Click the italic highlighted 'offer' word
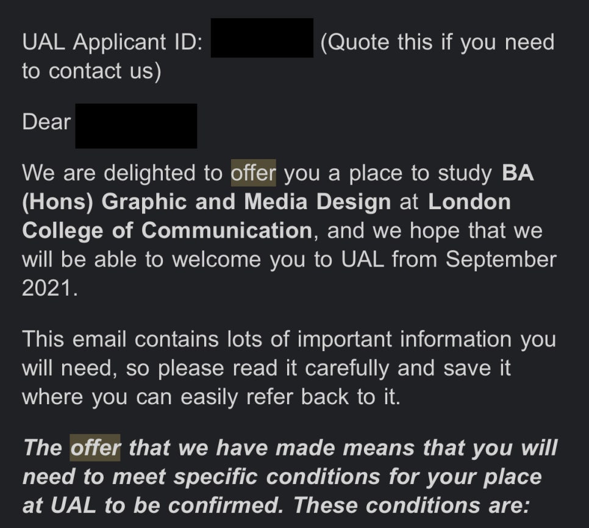Image resolution: width=589 pixels, height=528 pixels. [95, 448]
